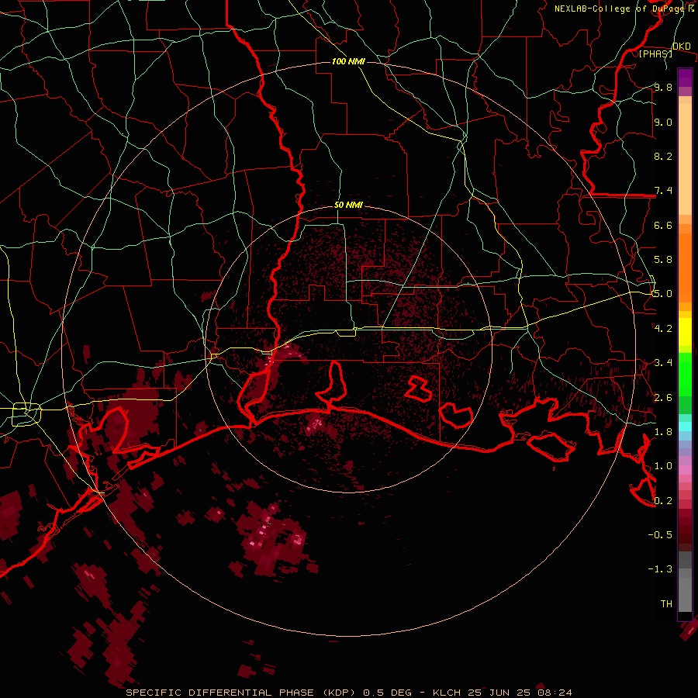Image resolution: width=698 pixels, height=698 pixels.
Task: Click the -1.3 scale value
Action: pos(660,569)
